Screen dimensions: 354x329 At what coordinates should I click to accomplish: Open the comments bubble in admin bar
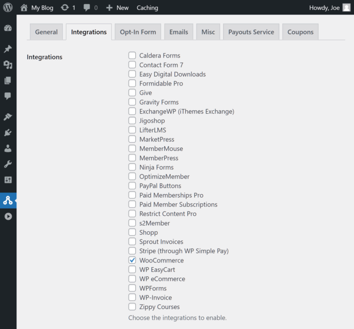(x=86, y=8)
